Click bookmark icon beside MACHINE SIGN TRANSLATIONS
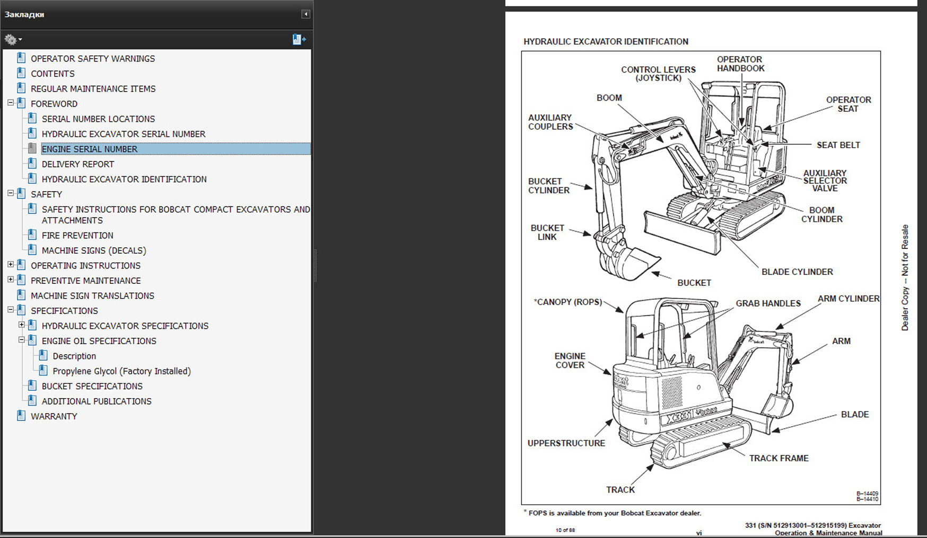The image size is (927, 538). coord(21,295)
